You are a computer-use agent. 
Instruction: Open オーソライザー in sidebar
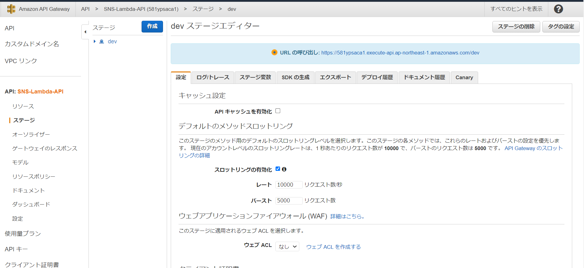coord(31,134)
